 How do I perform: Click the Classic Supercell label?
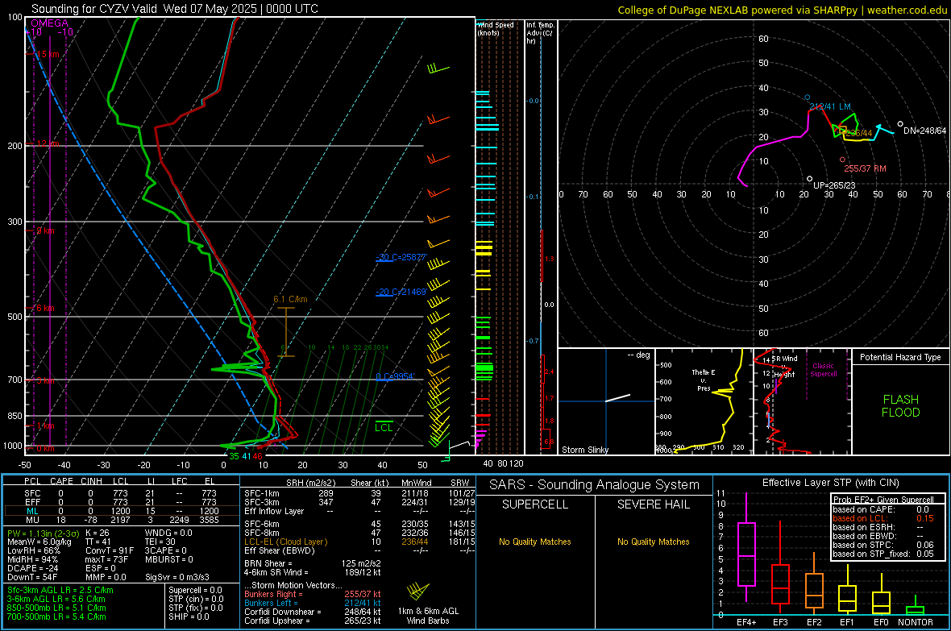click(x=824, y=370)
